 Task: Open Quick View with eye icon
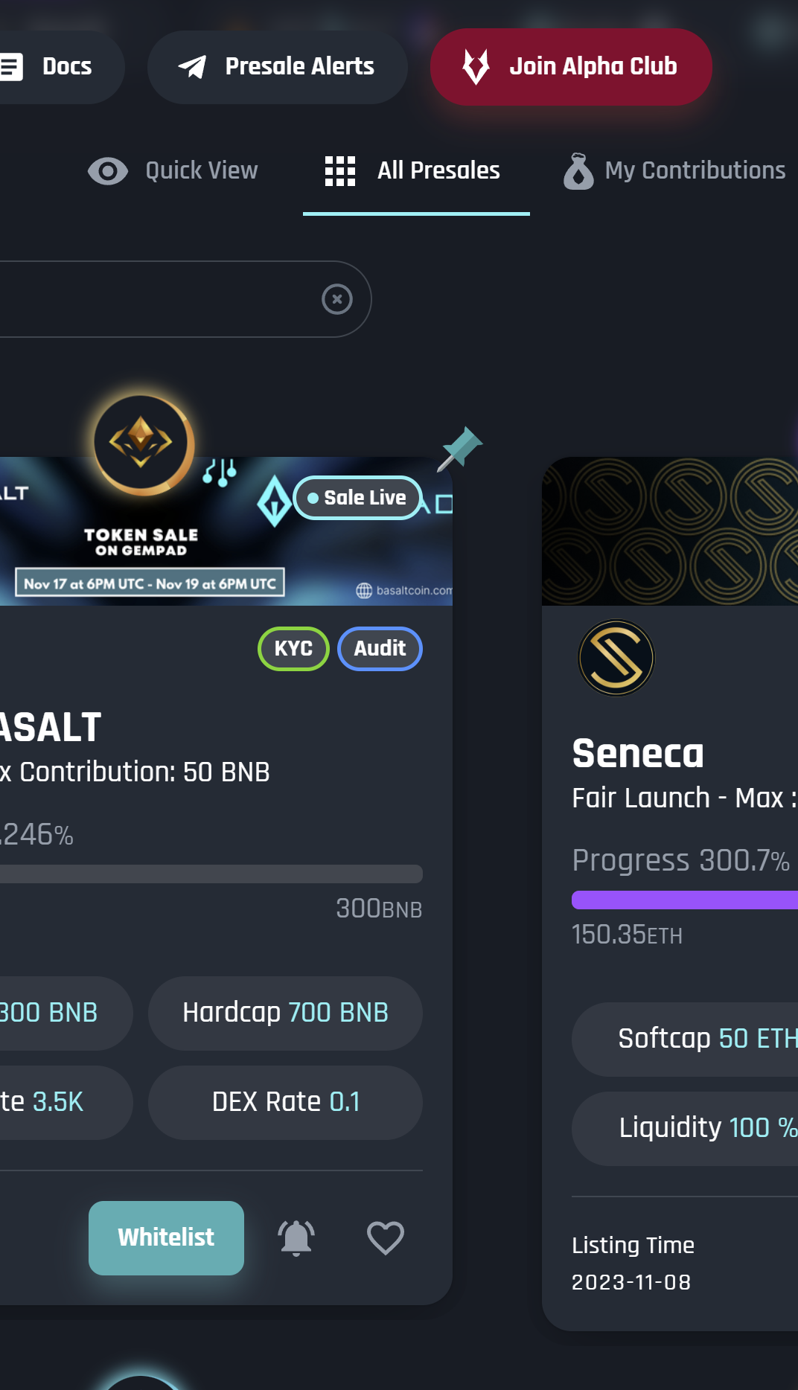coord(173,171)
